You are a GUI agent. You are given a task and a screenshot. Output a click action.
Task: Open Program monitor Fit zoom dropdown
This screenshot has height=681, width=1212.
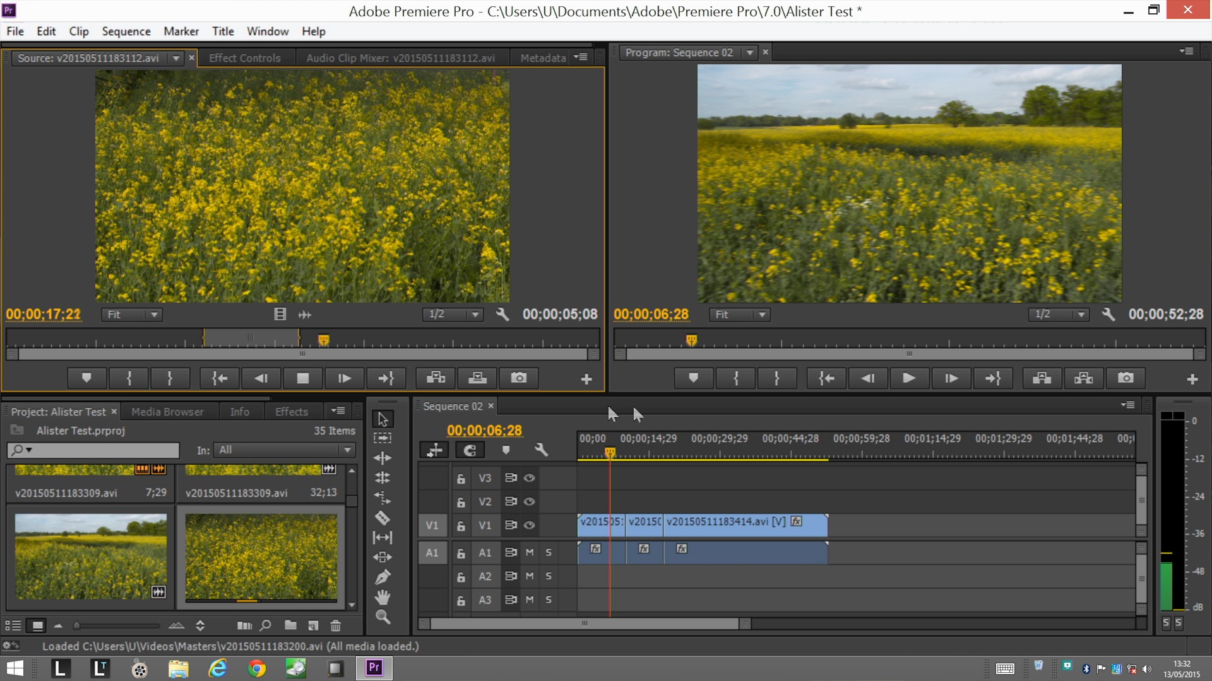(739, 314)
